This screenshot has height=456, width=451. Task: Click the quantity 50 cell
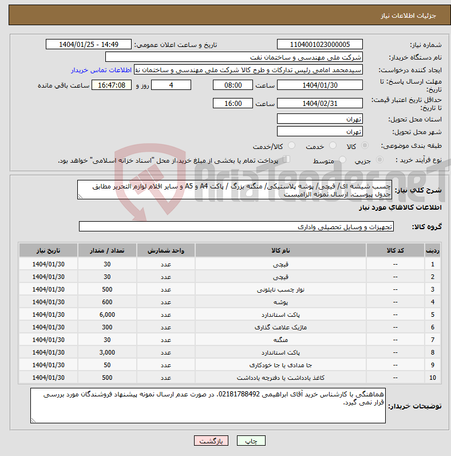click(x=107, y=365)
